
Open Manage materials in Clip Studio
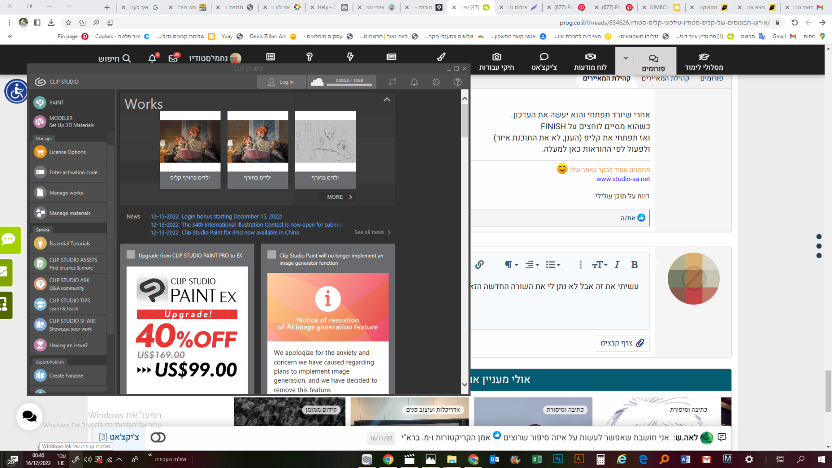coord(68,213)
